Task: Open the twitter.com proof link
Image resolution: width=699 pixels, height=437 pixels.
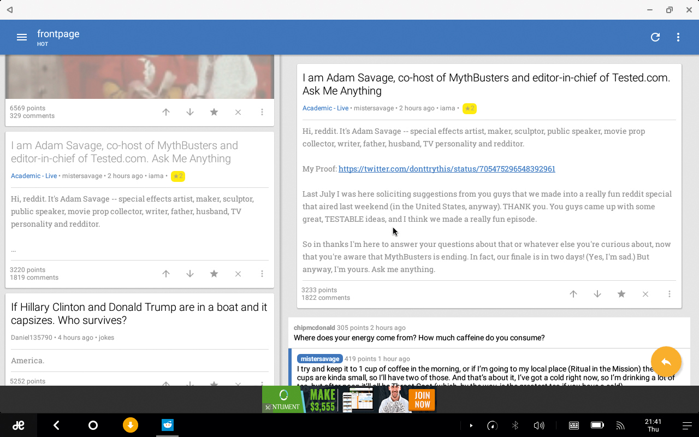Action: [447, 169]
